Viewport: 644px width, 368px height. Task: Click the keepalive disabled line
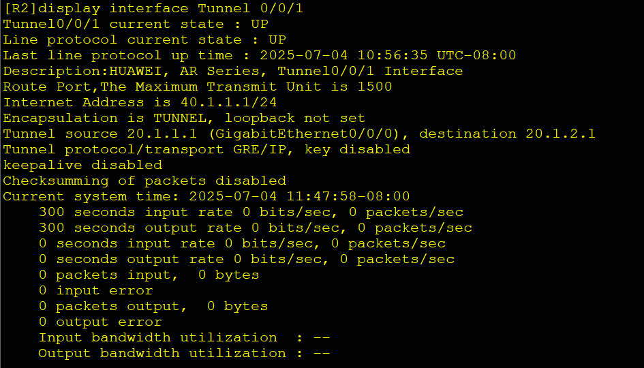[x=82, y=165]
